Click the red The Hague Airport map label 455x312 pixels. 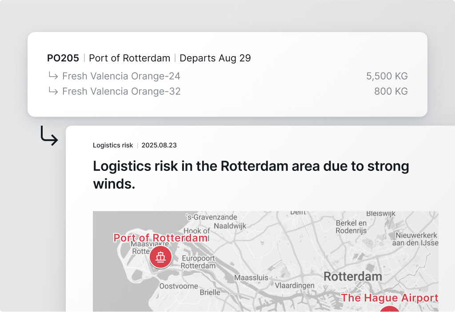coord(389,298)
